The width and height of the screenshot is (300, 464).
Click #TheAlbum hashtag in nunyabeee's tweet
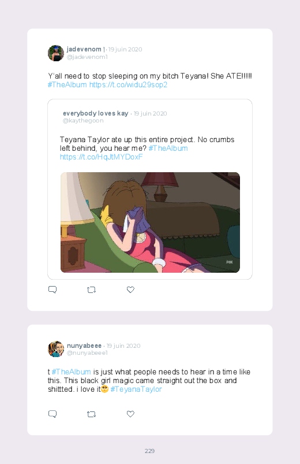(x=71, y=372)
